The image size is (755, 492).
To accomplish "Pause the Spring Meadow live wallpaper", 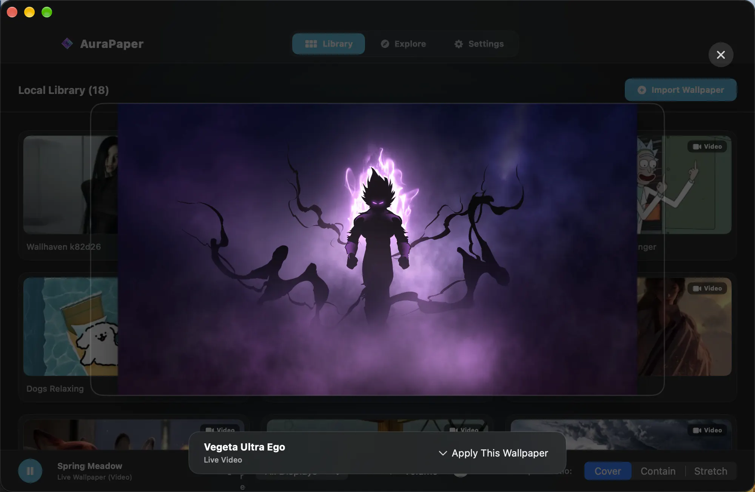I will pos(30,471).
